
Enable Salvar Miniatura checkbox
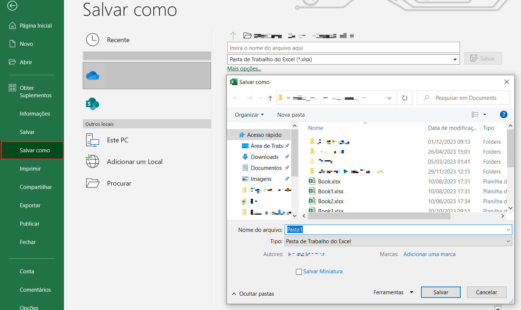[299, 272]
